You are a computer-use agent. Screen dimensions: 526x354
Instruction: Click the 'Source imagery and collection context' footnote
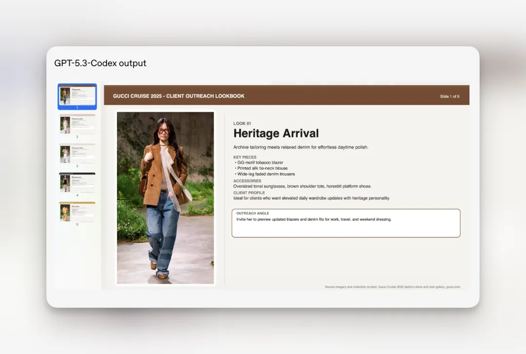click(x=393, y=287)
